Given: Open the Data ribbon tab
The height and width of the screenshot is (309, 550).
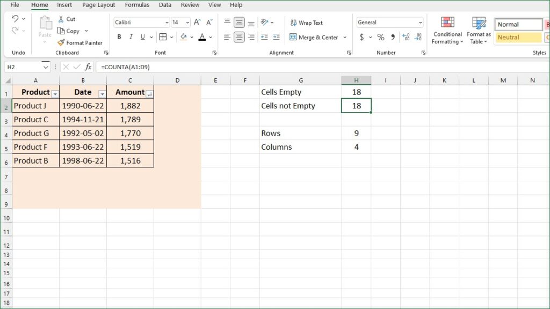Looking at the screenshot, I should tap(165, 5).
